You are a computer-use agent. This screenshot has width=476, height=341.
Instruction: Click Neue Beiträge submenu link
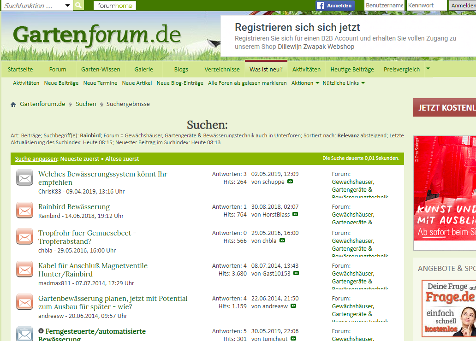(x=61, y=83)
